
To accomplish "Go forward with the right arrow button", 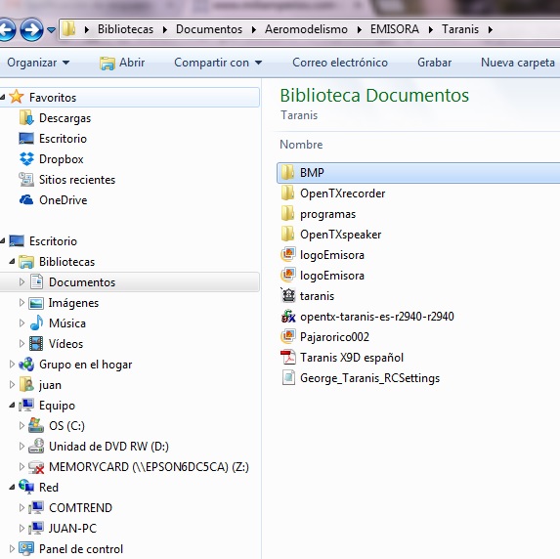I will click(32, 29).
